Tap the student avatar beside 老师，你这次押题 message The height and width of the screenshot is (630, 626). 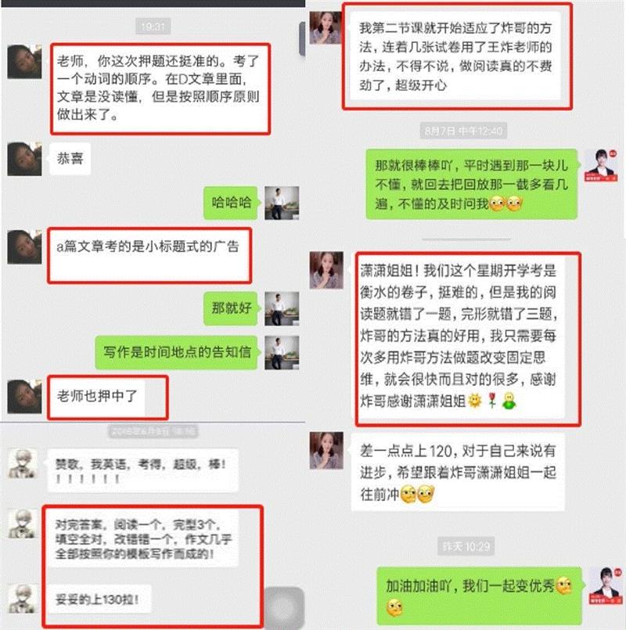(x=24, y=62)
